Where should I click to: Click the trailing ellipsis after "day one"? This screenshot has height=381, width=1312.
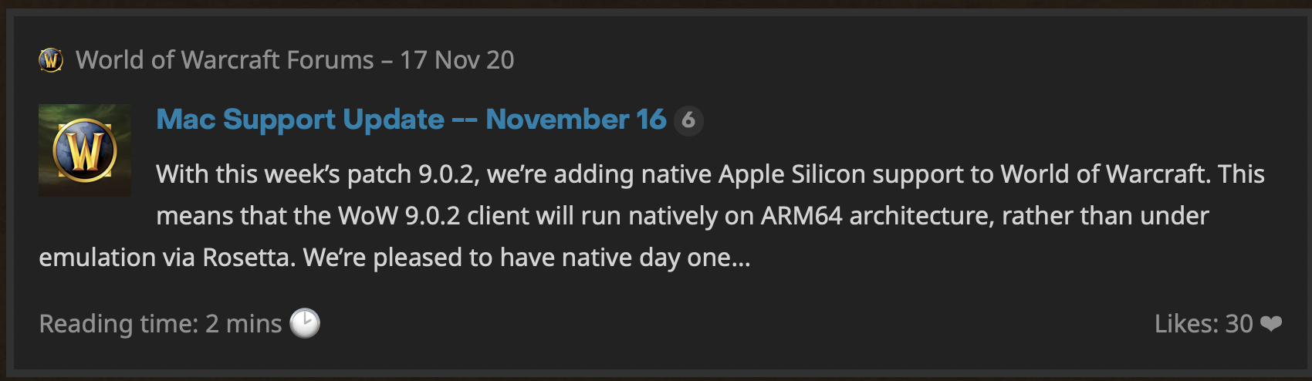(x=741, y=258)
